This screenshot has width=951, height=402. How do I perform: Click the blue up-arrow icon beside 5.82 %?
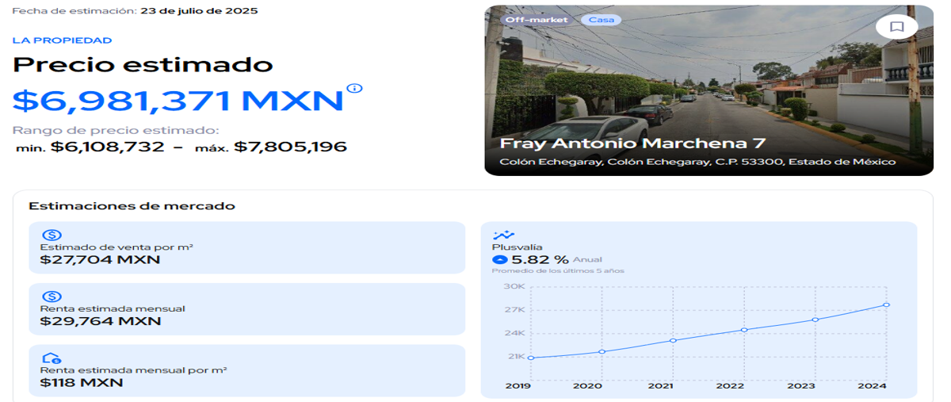click(x=499, y=259)
